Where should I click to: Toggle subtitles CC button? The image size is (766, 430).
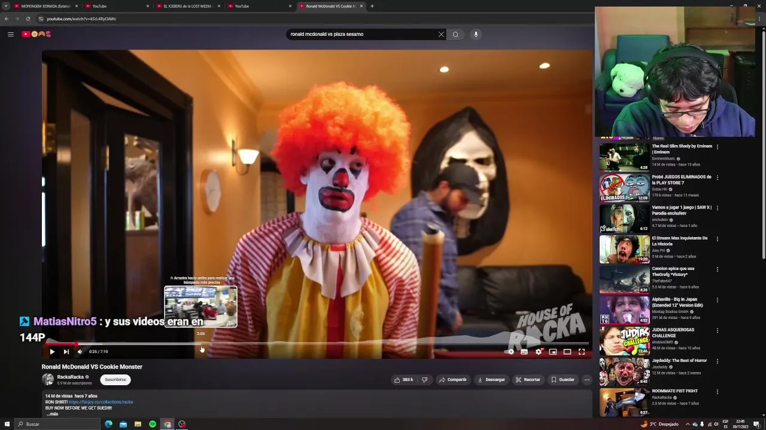(x=524, y=352)
